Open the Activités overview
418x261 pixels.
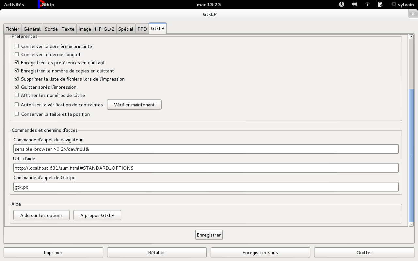14,5
